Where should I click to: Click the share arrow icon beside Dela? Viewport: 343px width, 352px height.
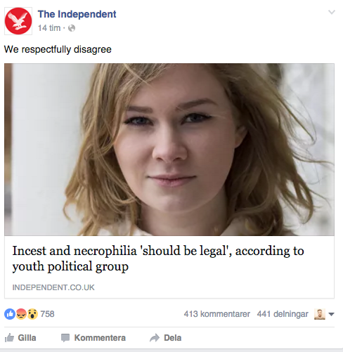click(155, 338)
